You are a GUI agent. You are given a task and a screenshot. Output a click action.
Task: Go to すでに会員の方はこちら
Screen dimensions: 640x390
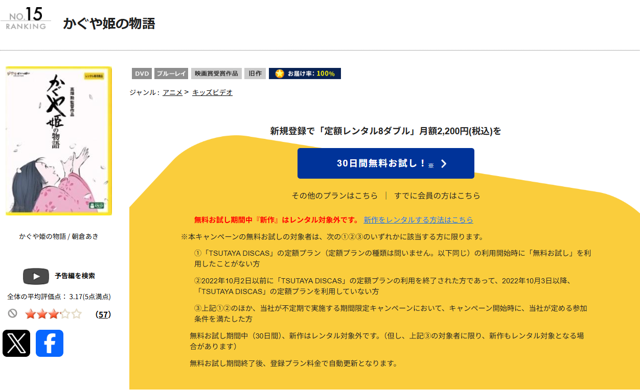coord(437,196)
